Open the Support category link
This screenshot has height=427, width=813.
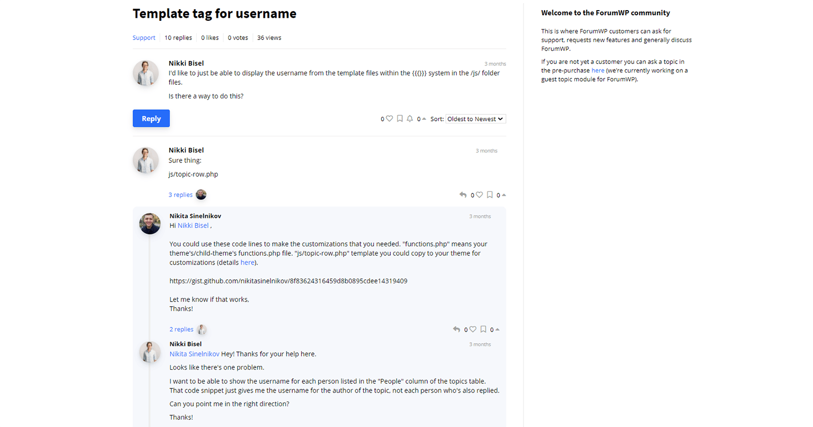tap(144, 38)
